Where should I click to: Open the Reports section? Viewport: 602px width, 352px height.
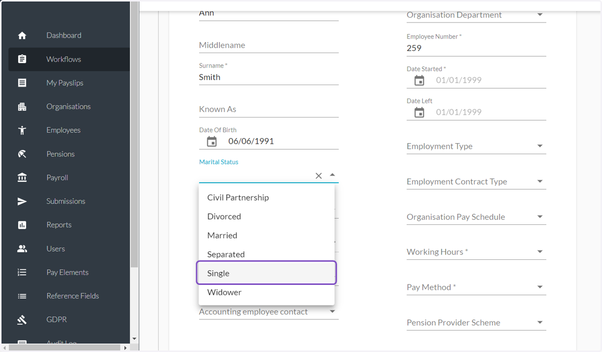(59, 225)
